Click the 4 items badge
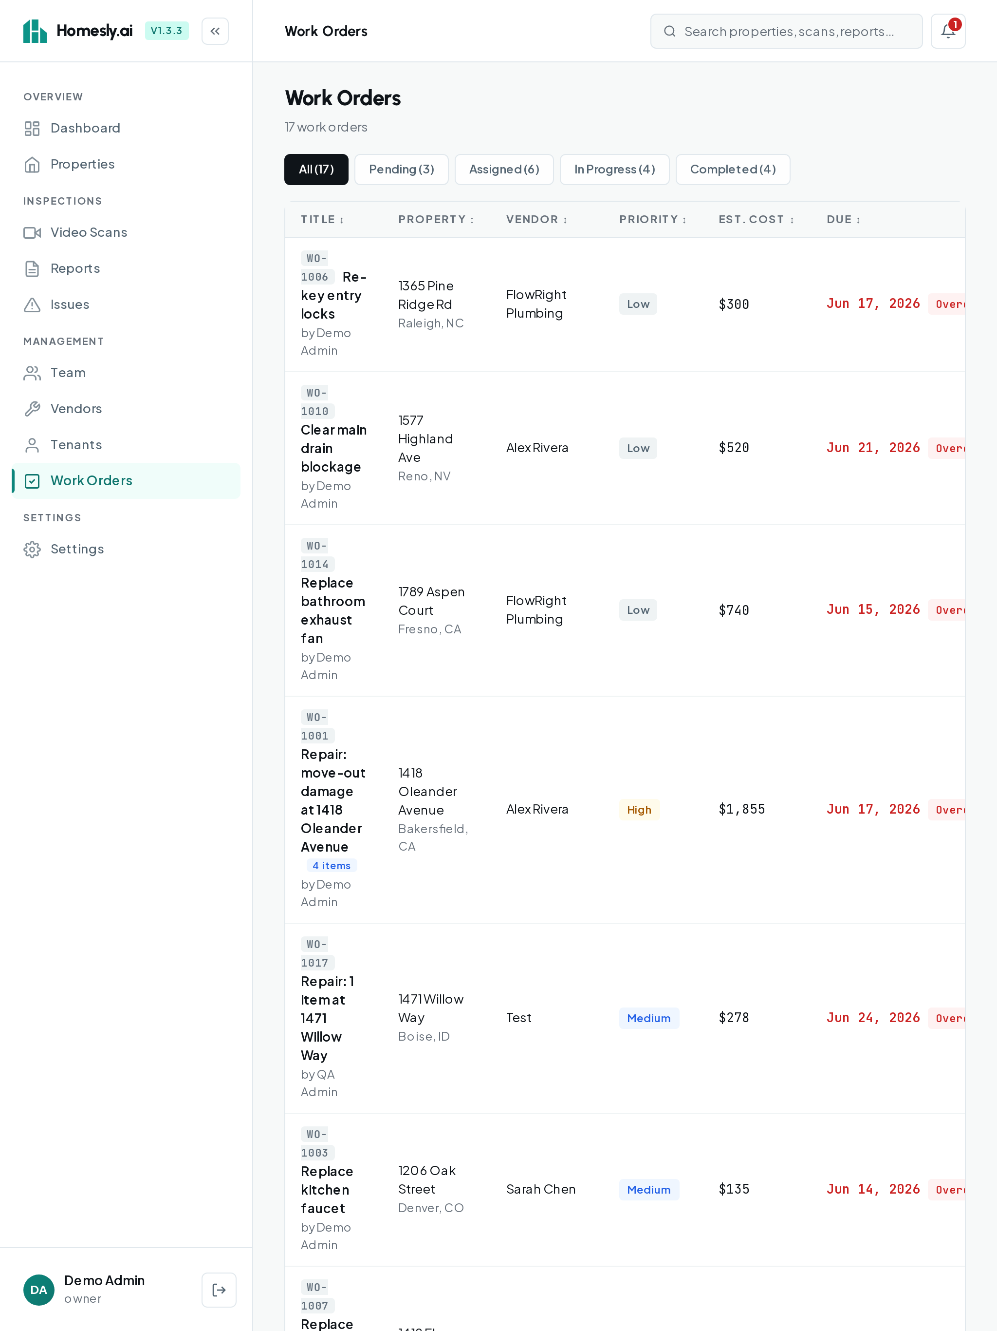 (332, 865)
